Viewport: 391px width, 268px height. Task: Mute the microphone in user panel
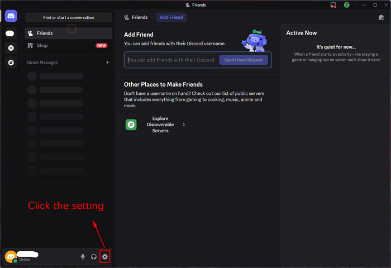83,256
